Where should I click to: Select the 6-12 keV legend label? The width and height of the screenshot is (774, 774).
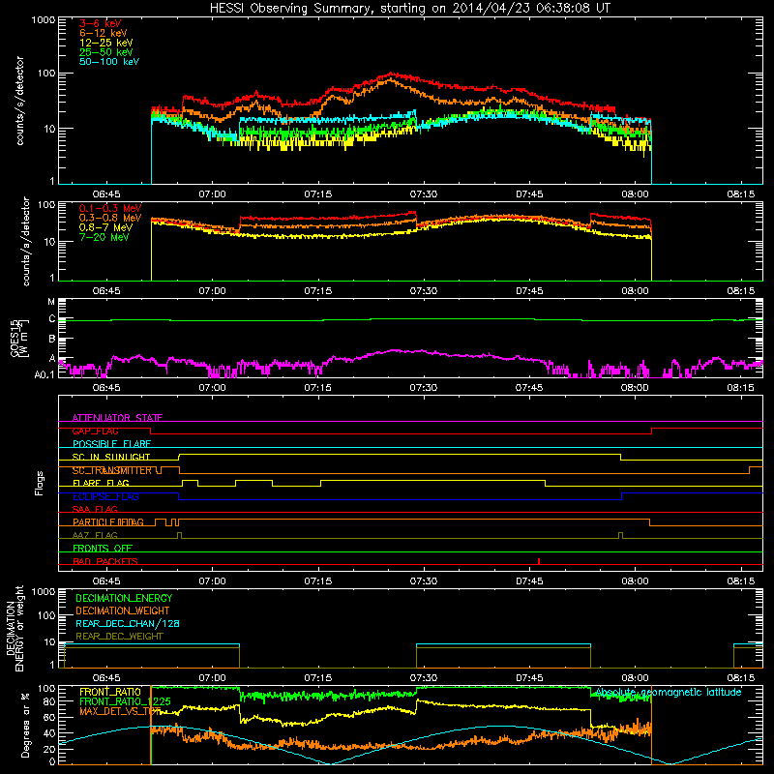[104, 33]
